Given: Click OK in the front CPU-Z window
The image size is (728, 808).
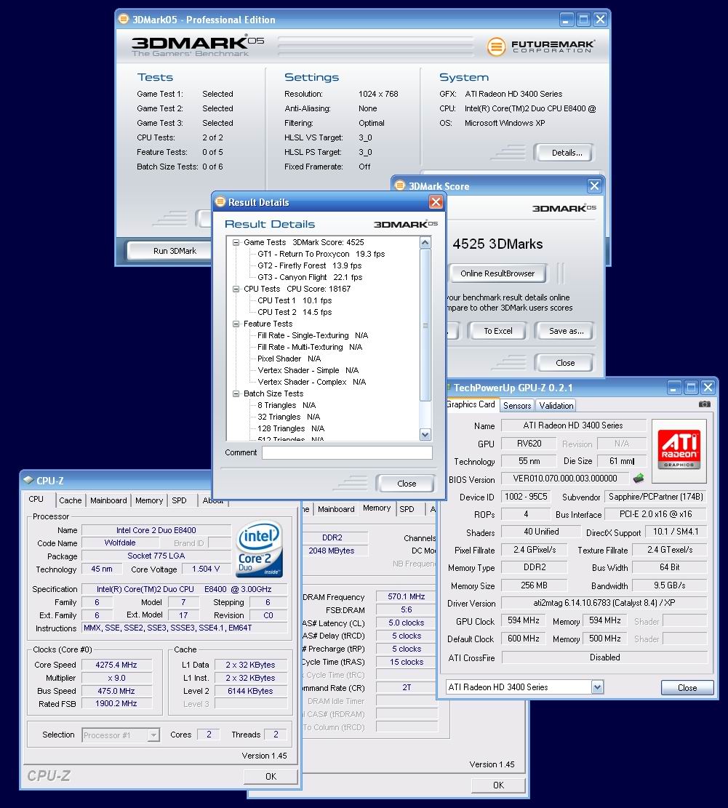Looking at the screenshot, I should [x=271, y=776].
